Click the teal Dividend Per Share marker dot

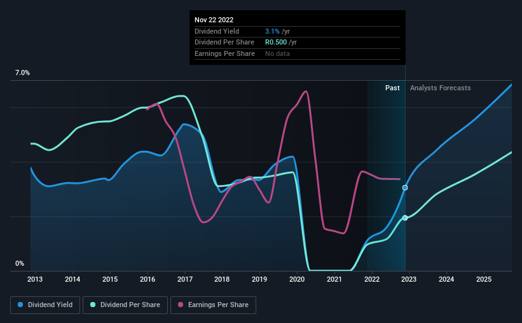coord(405,218)
